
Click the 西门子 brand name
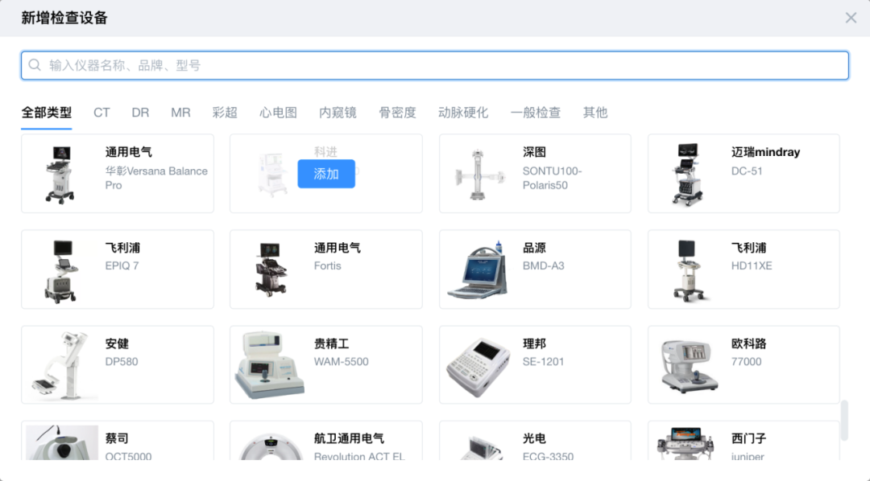[x=749, y=438]
